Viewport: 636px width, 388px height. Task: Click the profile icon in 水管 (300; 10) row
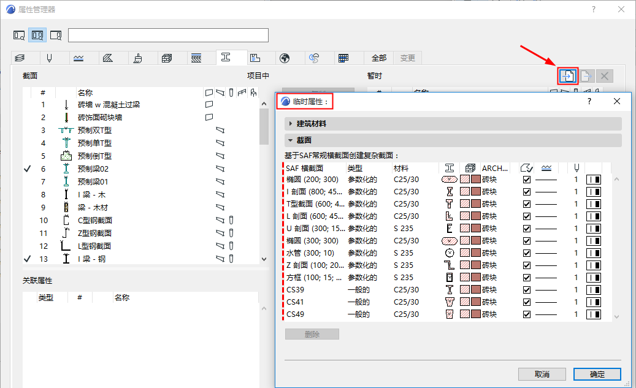click(x=450, y=253)
